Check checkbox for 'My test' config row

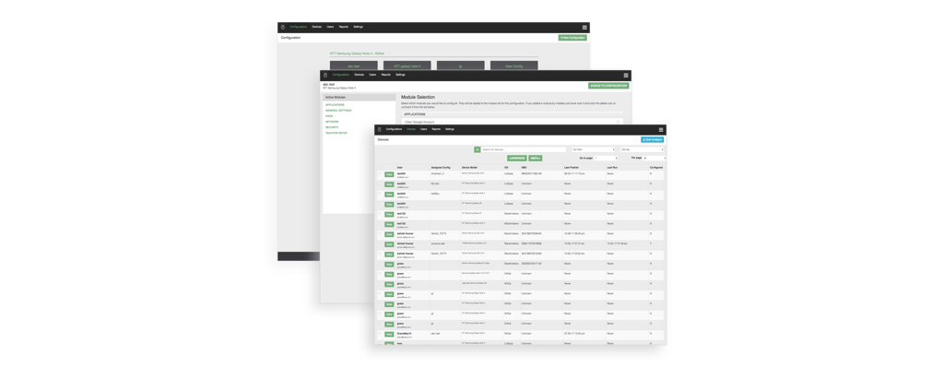click(x=379, y=184)
